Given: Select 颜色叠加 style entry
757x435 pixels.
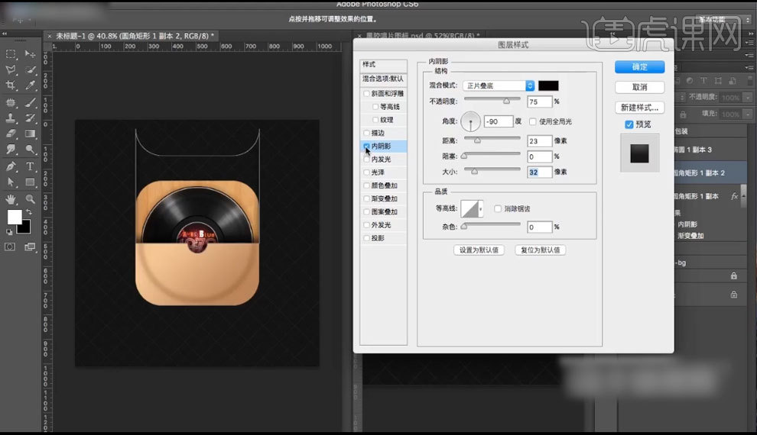Looking at the screenshot, I should click(x=385, y=185).
